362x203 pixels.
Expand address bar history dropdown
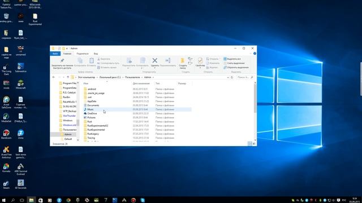[x=228, y=78]
